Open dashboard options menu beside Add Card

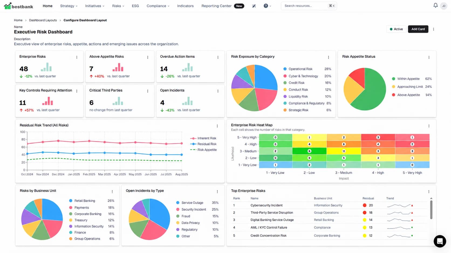click(433, 29)
